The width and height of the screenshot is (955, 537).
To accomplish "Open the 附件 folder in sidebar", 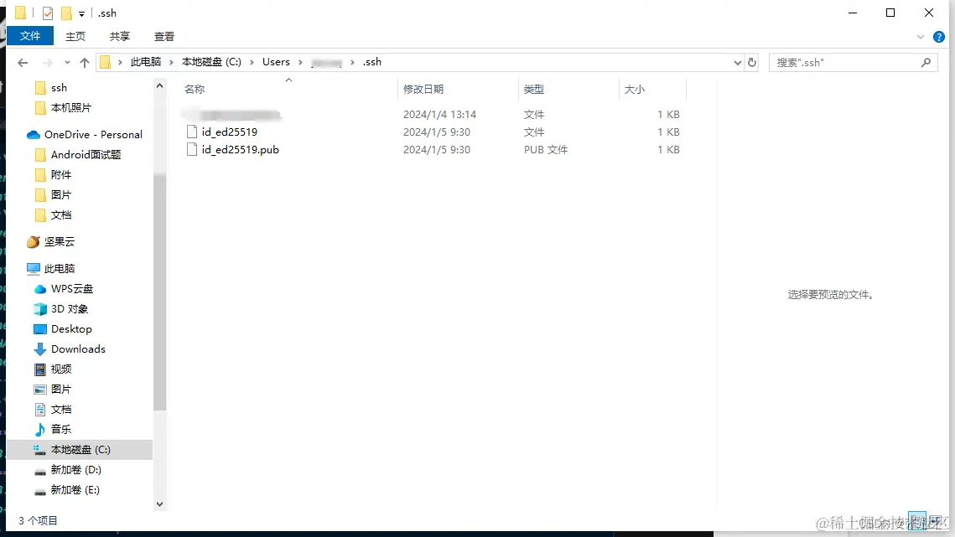I will (x=61, y=175).
